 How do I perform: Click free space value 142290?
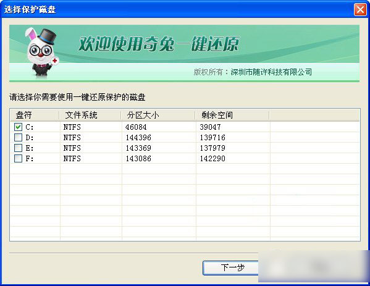[x=212, y=159]
